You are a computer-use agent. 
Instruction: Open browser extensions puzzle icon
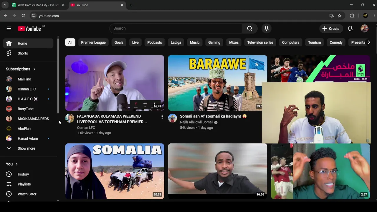click(352, 16)
